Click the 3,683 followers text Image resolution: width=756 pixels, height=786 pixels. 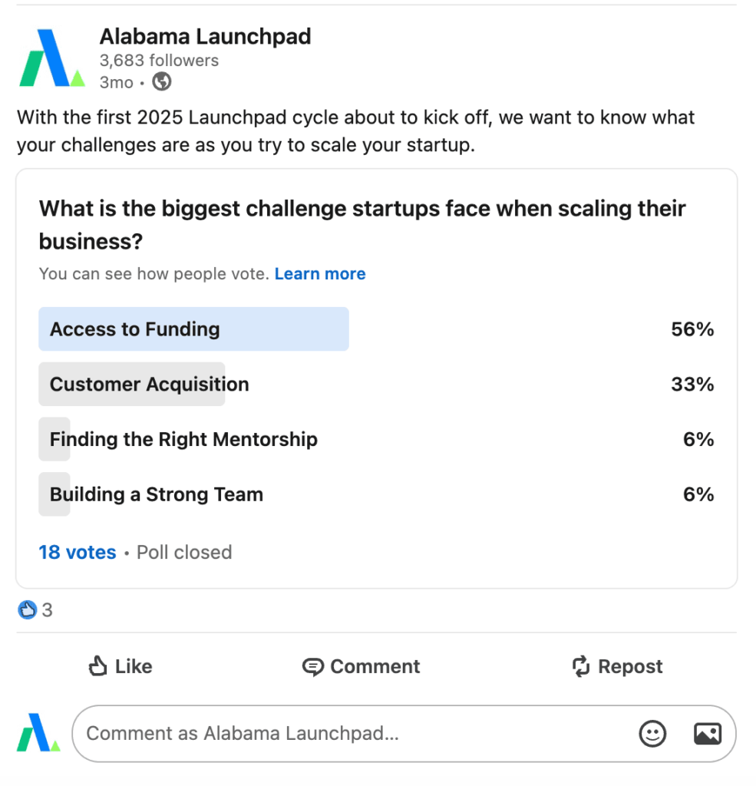pos(159,61)
